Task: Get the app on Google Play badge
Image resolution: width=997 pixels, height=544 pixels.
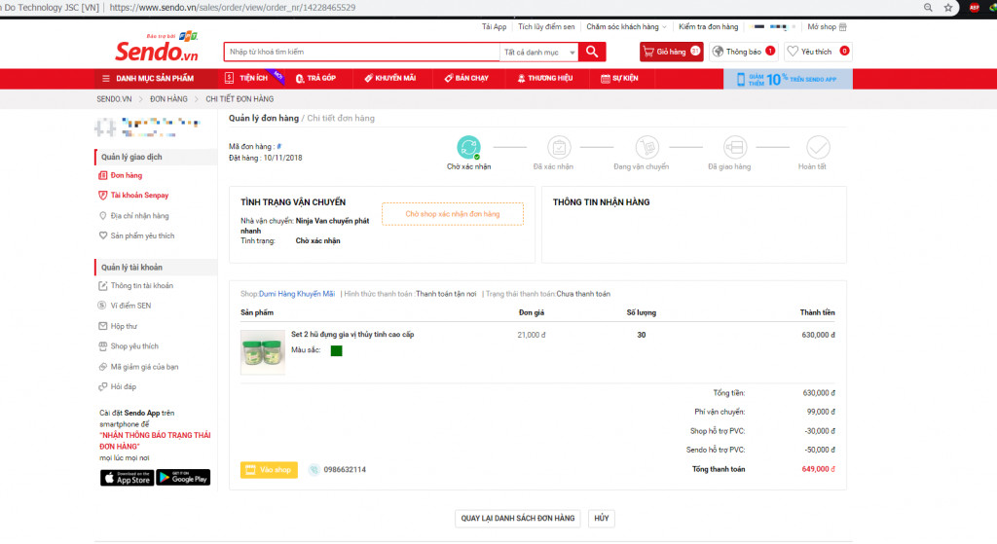Action: (x=183, y=478)
